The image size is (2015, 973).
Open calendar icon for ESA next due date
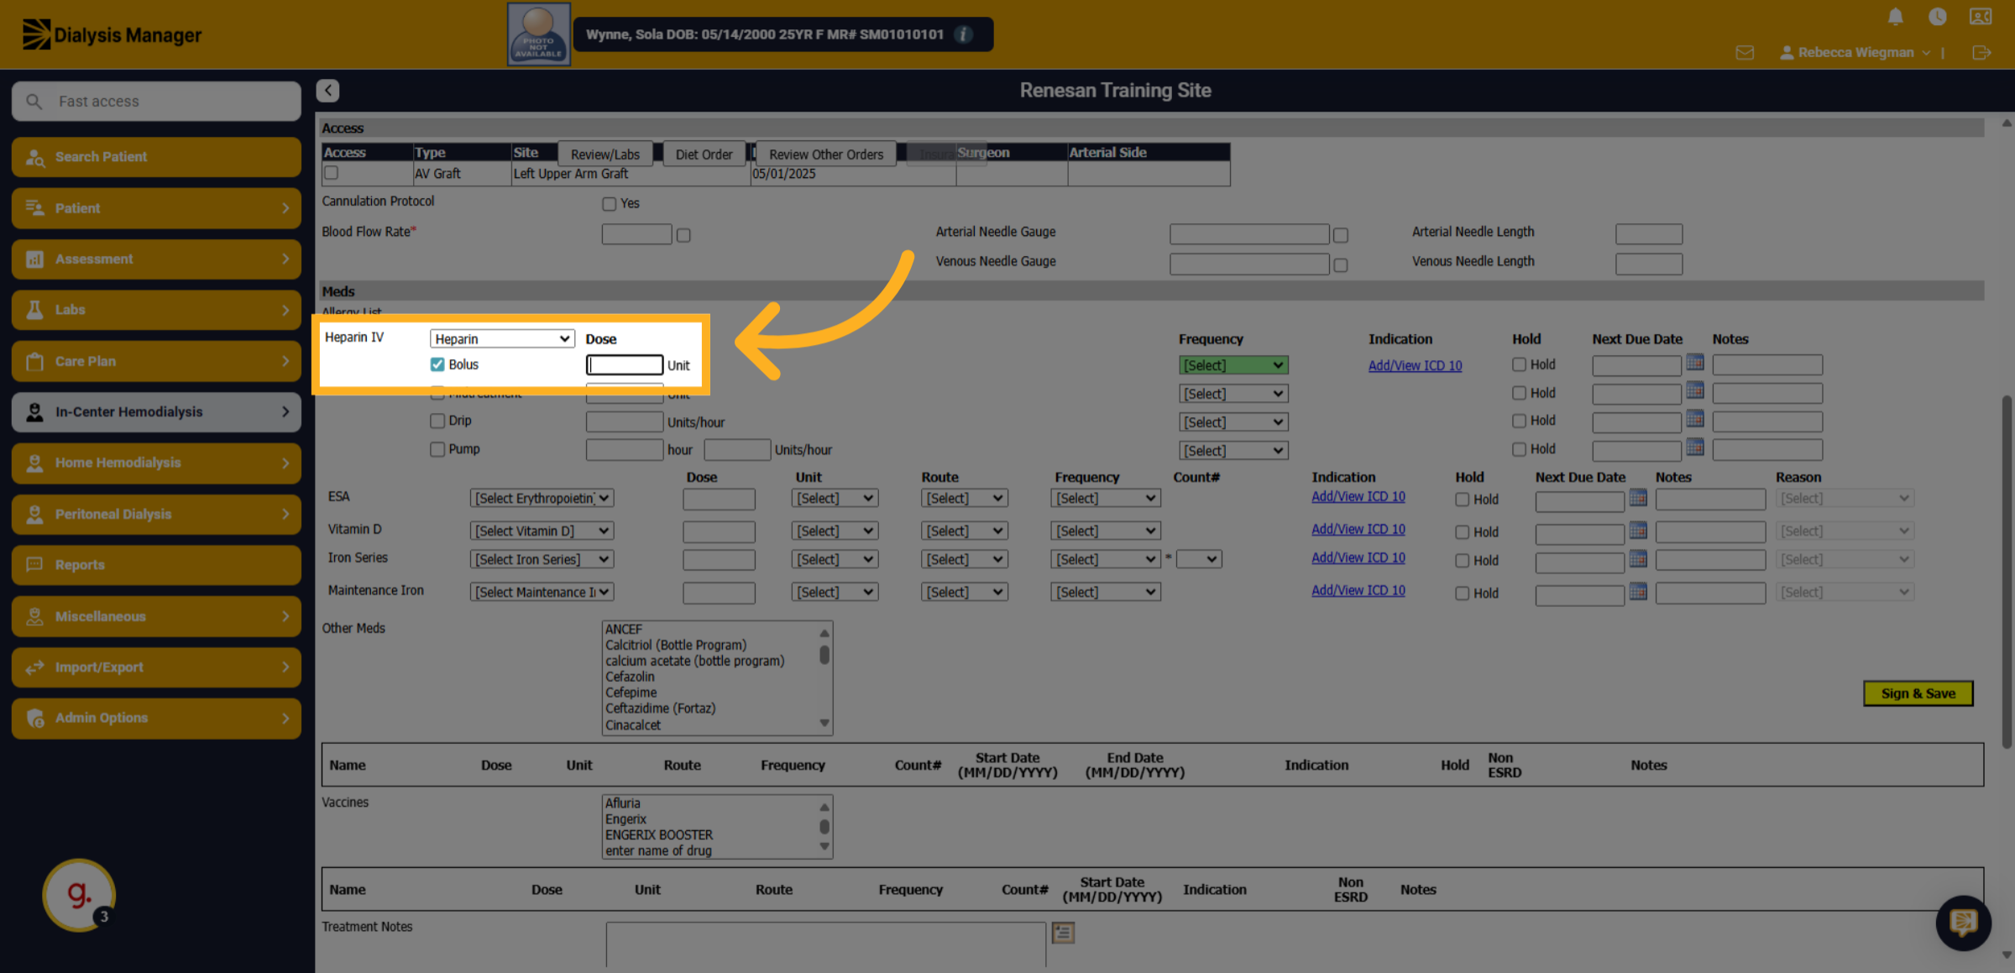click(x=1638, y=498)
